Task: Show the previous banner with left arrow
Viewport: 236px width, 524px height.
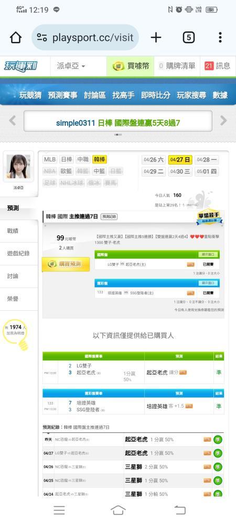Action: tap(13, 121)
